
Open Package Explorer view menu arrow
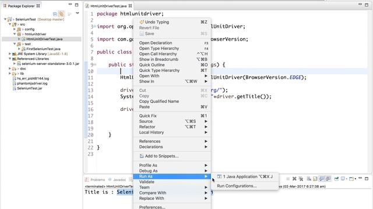tap(78, 13)
